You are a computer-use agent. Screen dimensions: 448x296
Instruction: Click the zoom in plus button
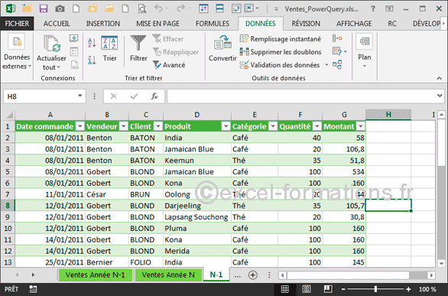(x=408, y=289)
